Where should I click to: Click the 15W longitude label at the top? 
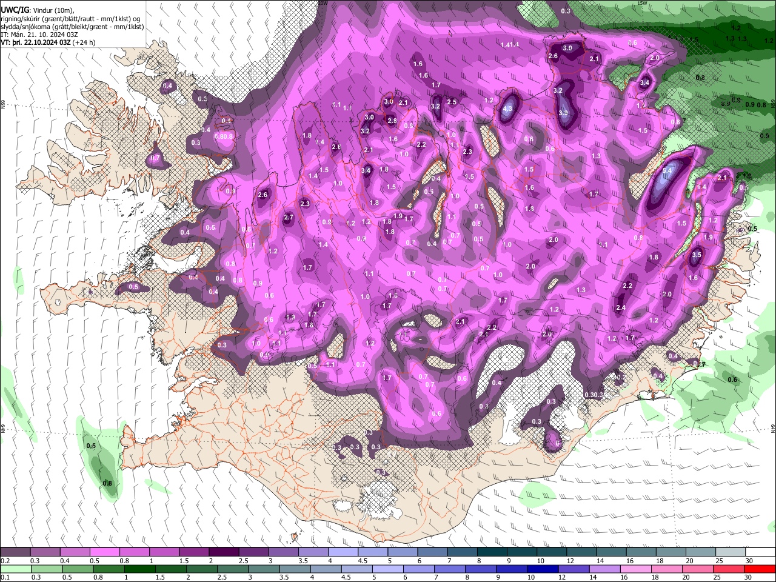[x=642, y=3]
